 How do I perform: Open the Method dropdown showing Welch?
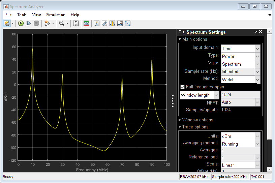[240, 80]
